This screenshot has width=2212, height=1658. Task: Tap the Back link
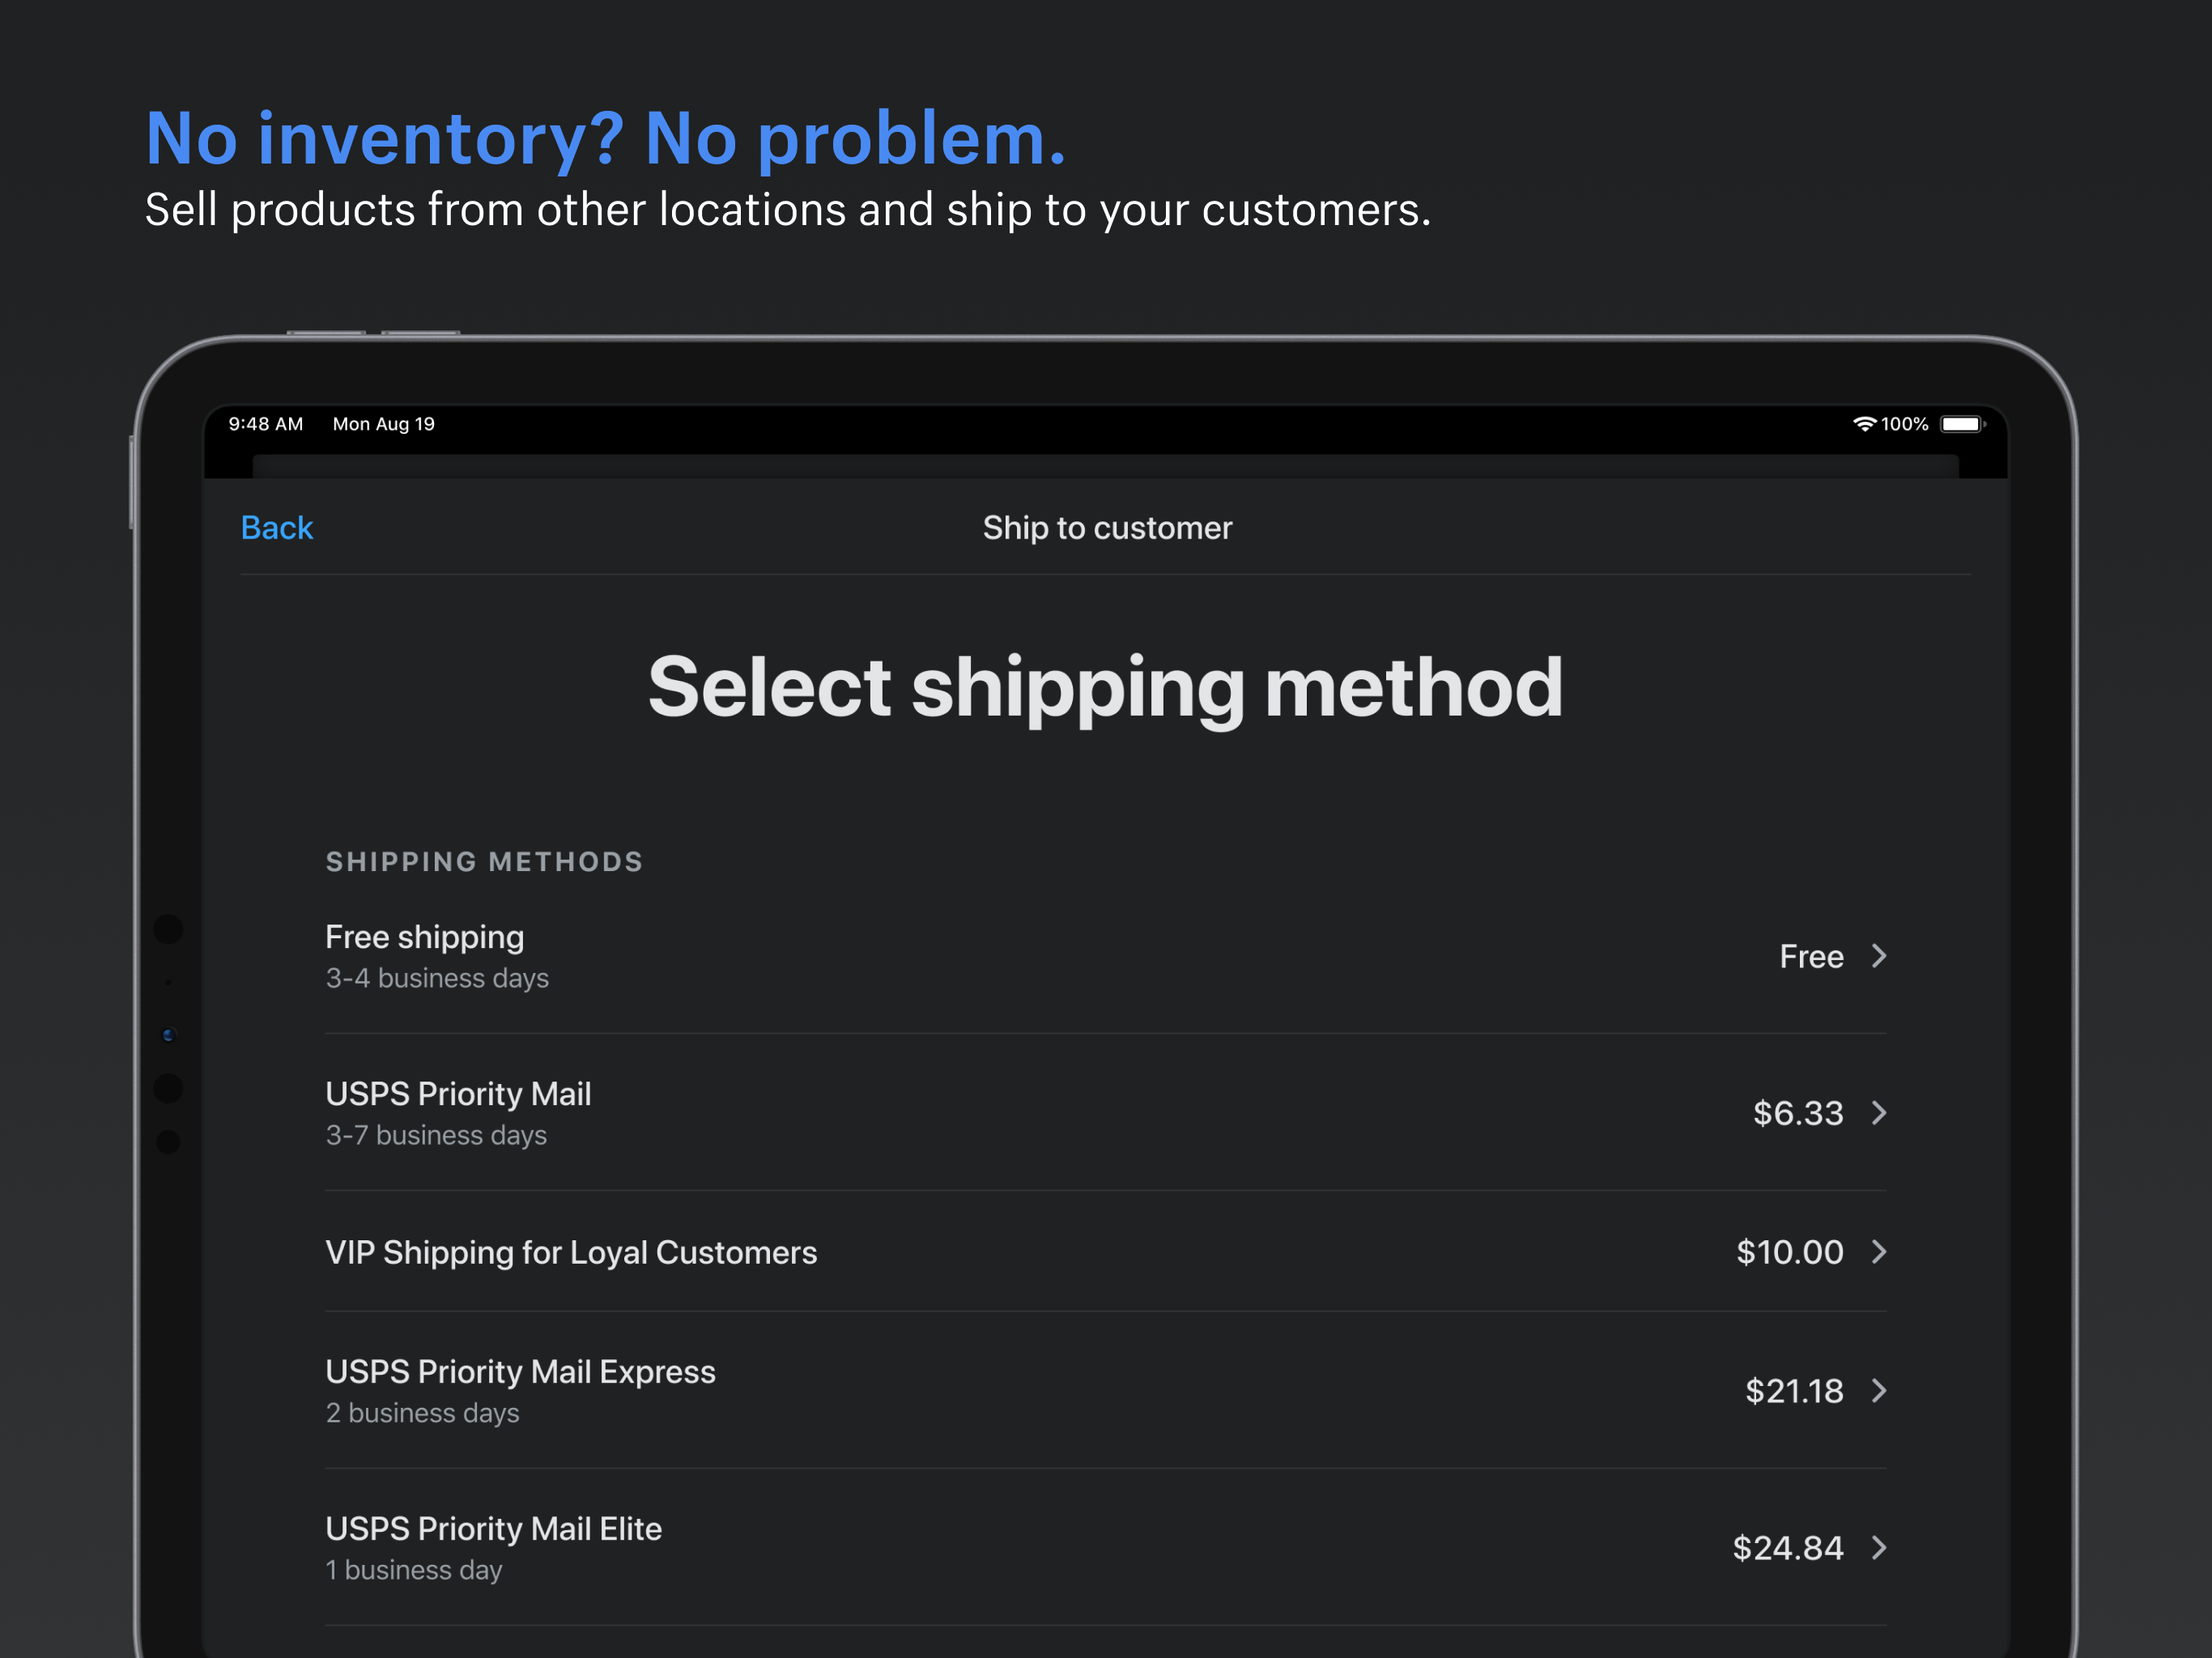pyautogui.click(x=276, y=528)
